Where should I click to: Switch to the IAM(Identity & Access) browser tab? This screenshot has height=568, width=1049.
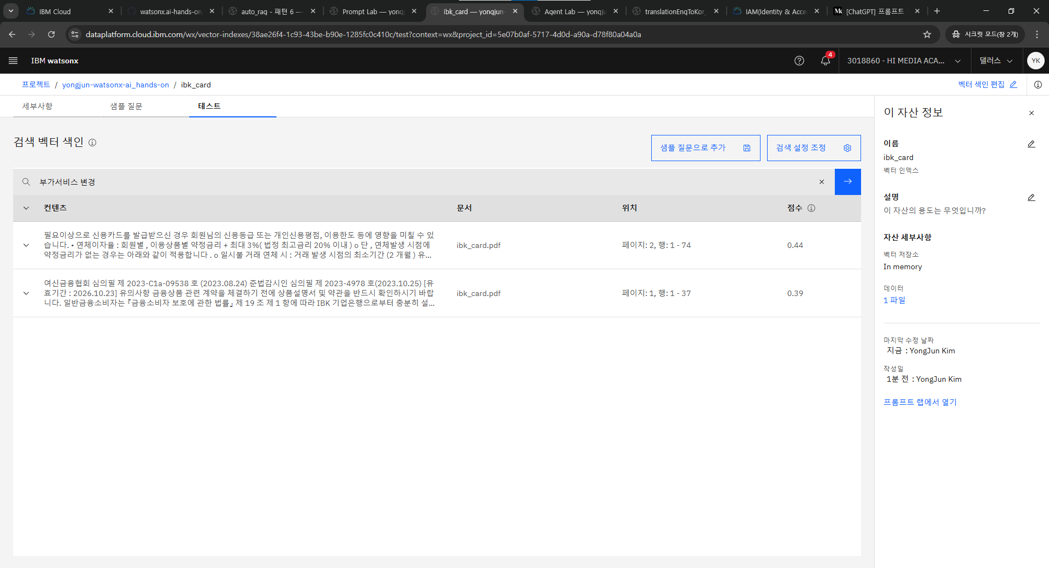tap(776, 11)
